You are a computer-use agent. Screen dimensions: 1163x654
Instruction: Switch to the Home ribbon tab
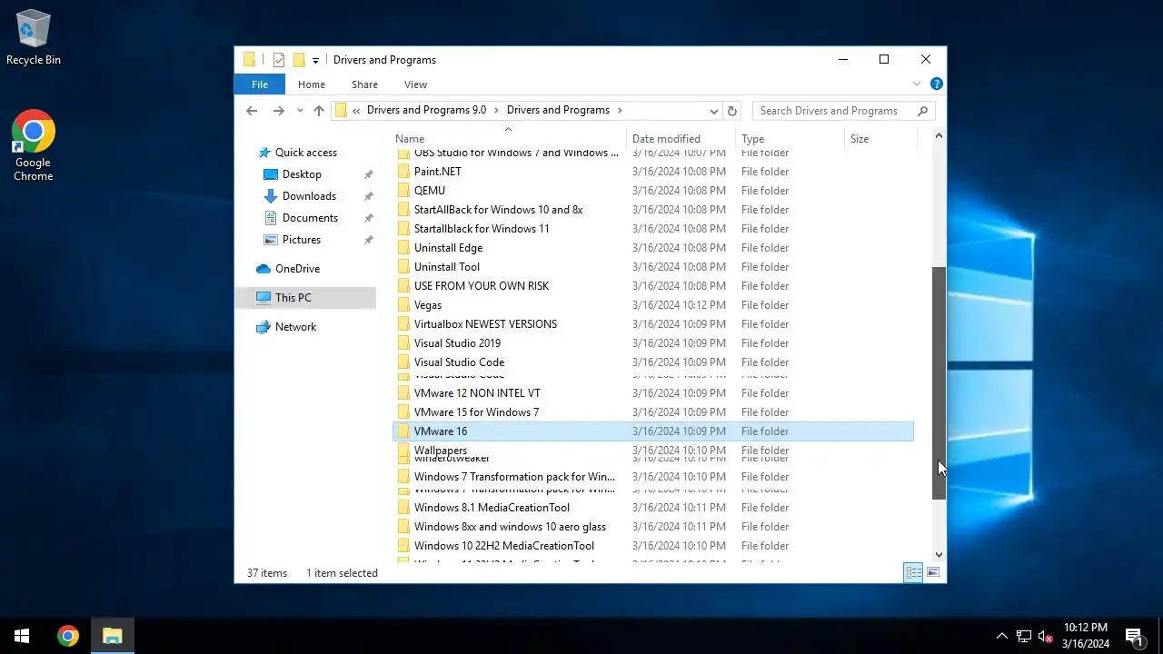tap(312, 84)
